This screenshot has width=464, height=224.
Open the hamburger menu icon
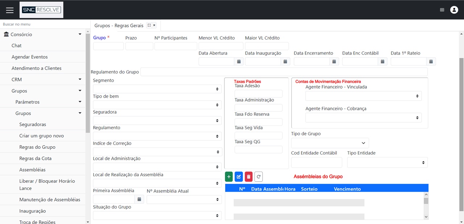coord(10,10)
